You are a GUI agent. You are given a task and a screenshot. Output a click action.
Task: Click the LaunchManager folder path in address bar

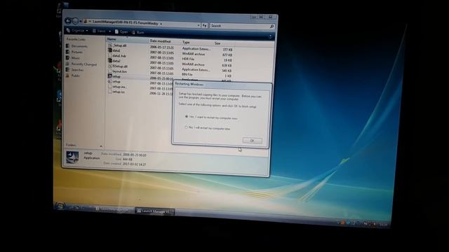[125, 23]
